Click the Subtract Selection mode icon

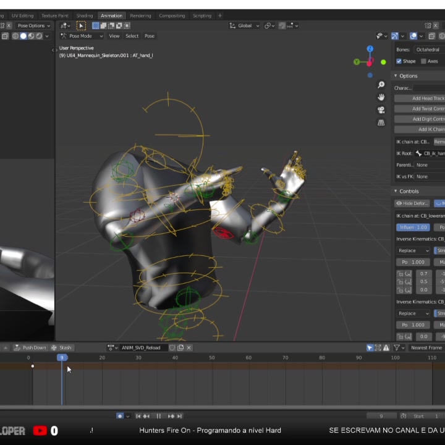[111, 26]
